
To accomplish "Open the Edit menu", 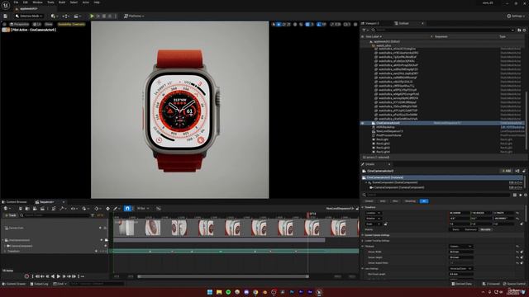I will coord(26,2).
